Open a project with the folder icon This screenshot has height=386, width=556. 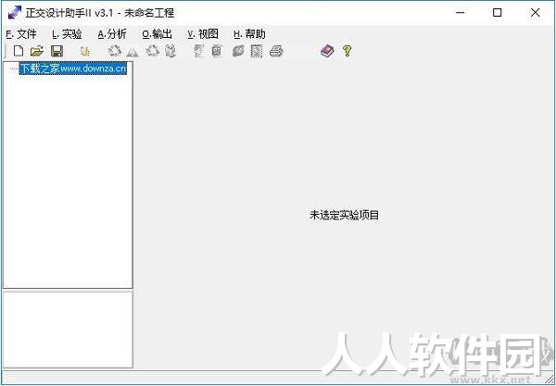point(37,51)
